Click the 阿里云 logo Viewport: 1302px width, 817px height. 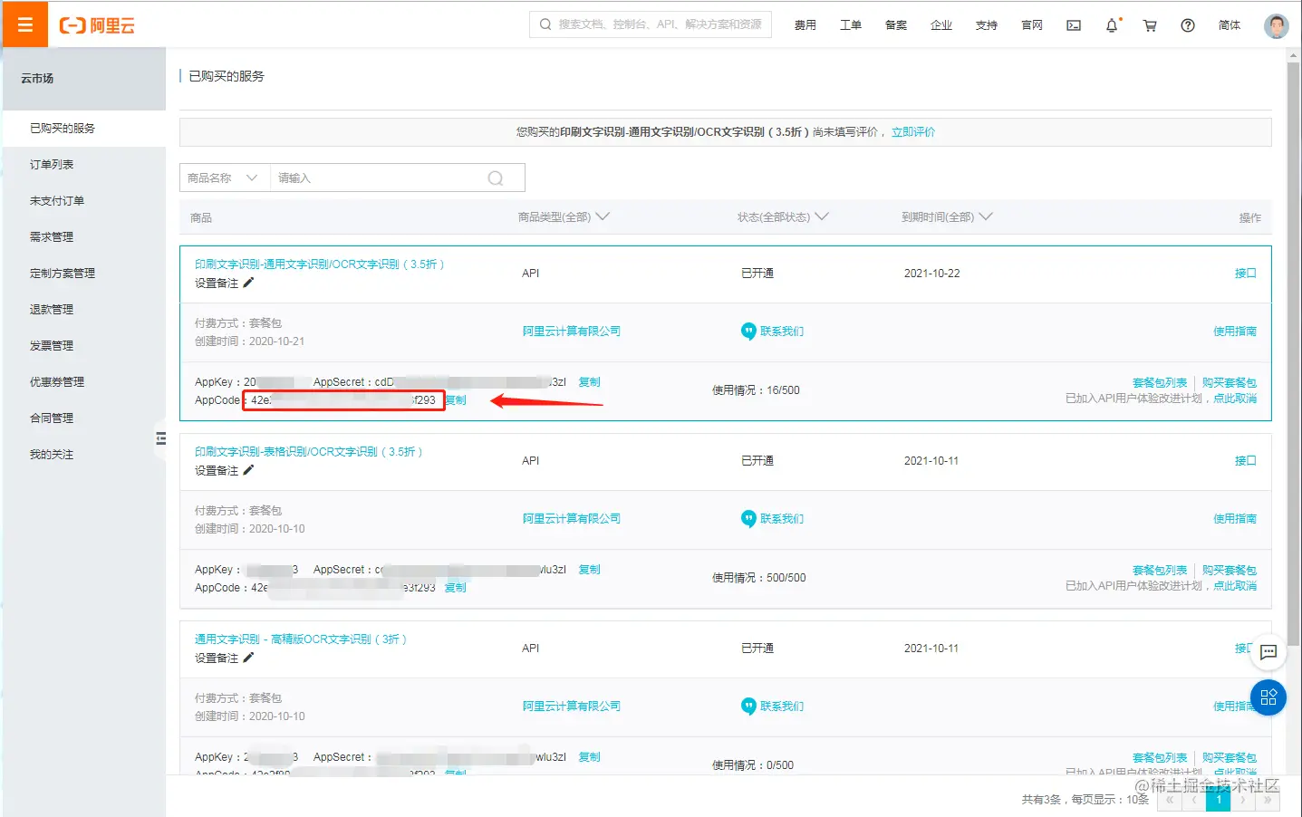97,25
